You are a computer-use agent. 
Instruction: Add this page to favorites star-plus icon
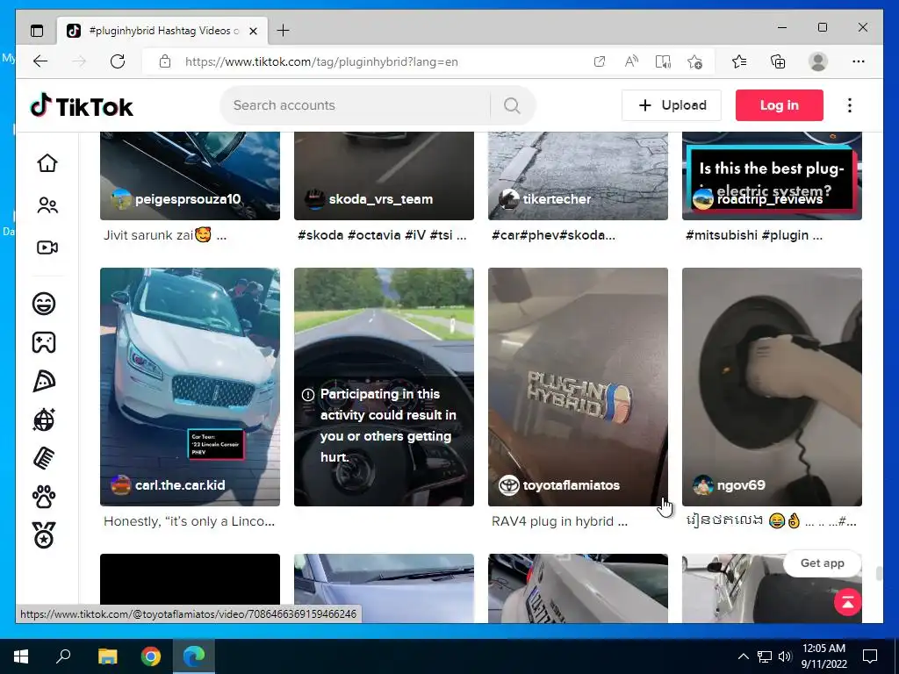pyautogui.click(x=695, y=61)
